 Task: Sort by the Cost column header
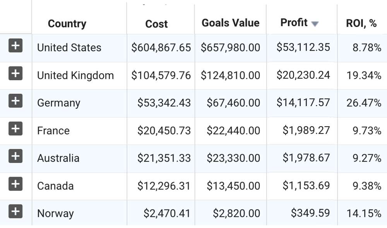click(156, 24)
